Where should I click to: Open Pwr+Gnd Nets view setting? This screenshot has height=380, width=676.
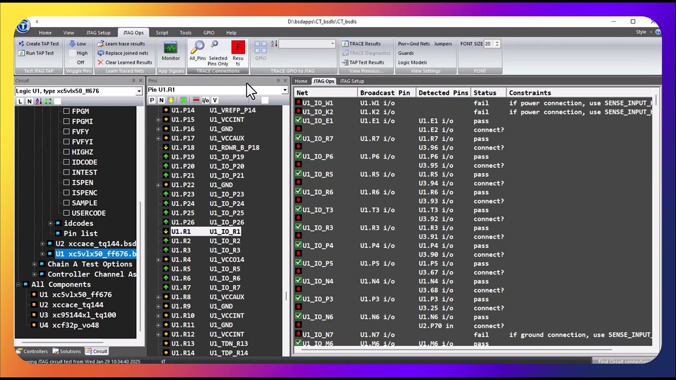click(414, 44)
